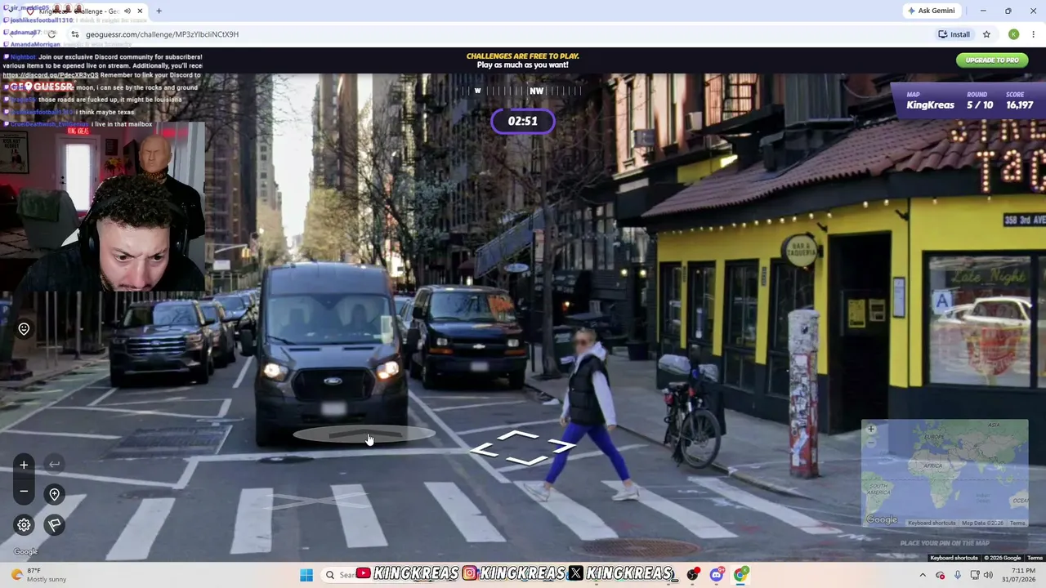The width and height of the screenshot is (1046, 588).
Task: Open the Terms link at street view bottom
Action: point(1035,558)
